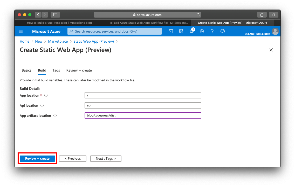Click the portal.azure.com address bar
The width and height of the screenshot is (295, 186).
[x=147, y=15]
